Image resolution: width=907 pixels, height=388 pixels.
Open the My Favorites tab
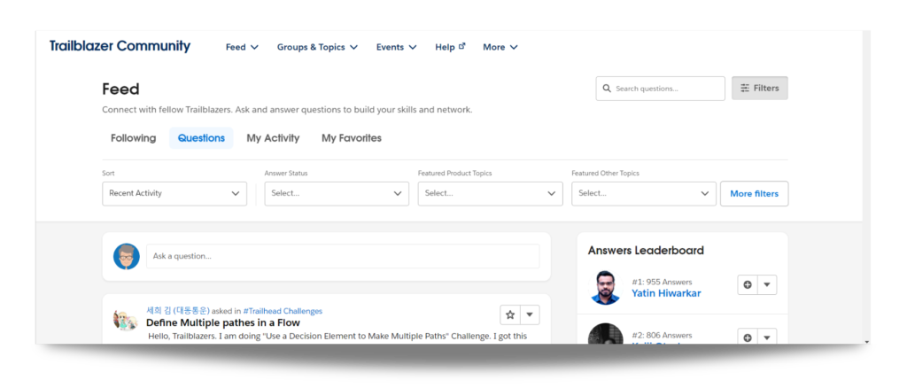point(352,138)
